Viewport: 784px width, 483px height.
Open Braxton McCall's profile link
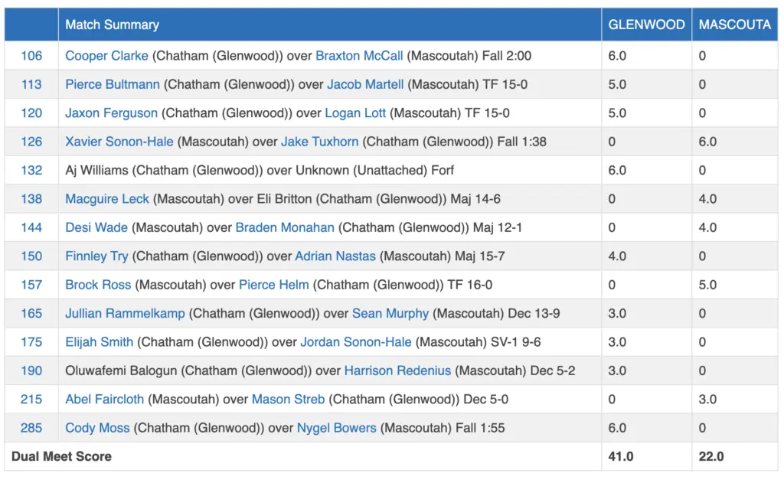359,56
